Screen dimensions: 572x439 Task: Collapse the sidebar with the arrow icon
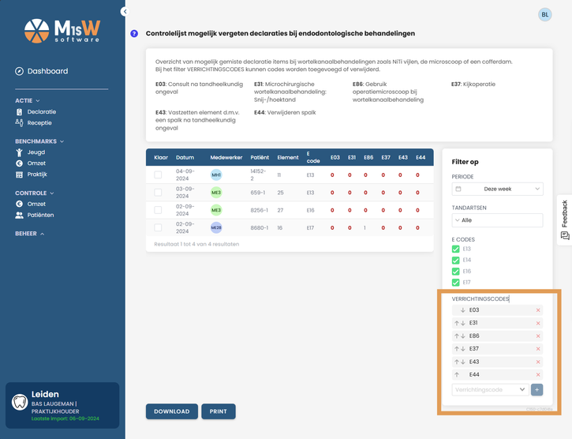pos(125,11)
